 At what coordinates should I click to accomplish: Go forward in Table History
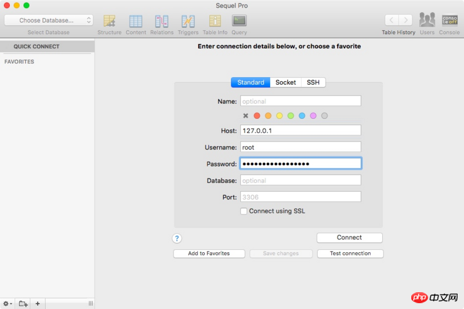(405, 20)
